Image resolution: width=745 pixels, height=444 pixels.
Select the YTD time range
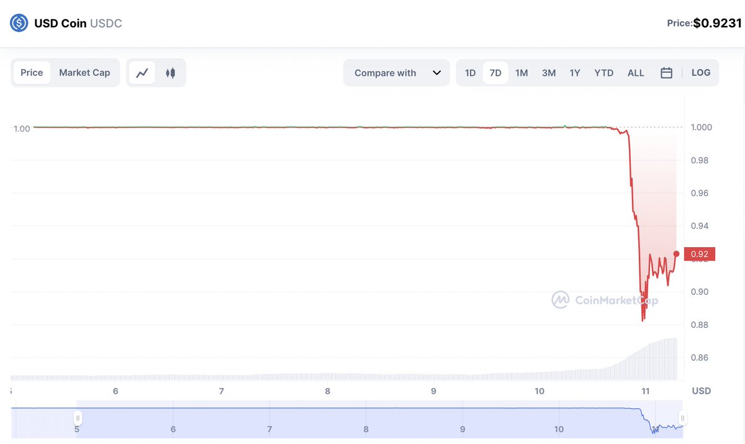[x=603, y=73]
